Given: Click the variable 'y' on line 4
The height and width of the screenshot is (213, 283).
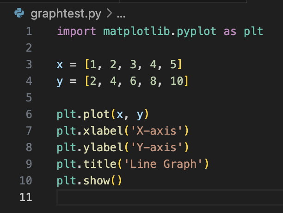Looking at the screenshot, I should 60,82.
